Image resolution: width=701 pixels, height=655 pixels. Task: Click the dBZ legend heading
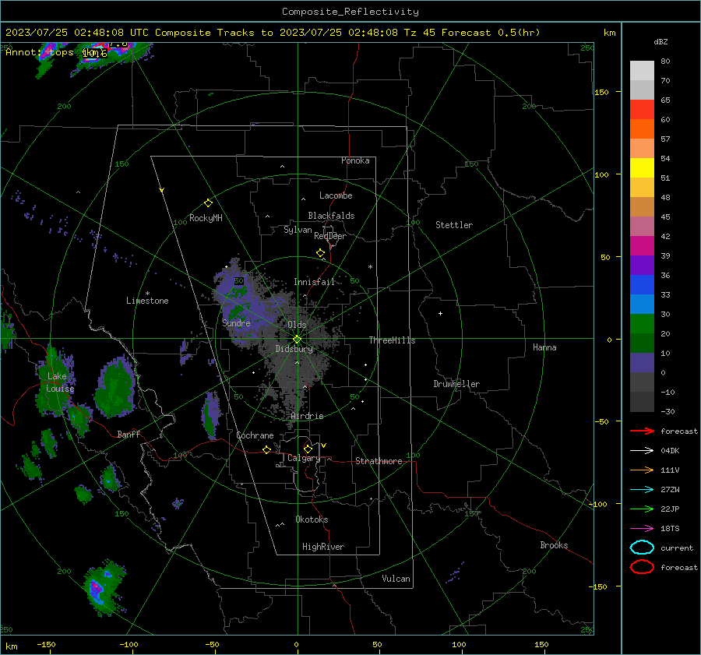pyautogui.click(x=660, y=41)
